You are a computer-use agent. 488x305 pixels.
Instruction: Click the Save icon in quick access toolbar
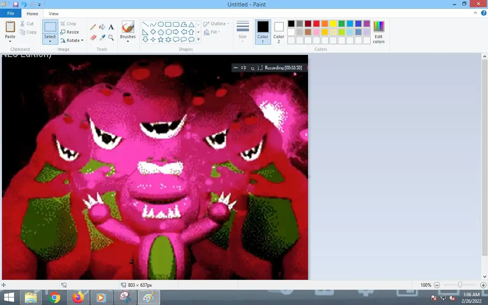16,5
